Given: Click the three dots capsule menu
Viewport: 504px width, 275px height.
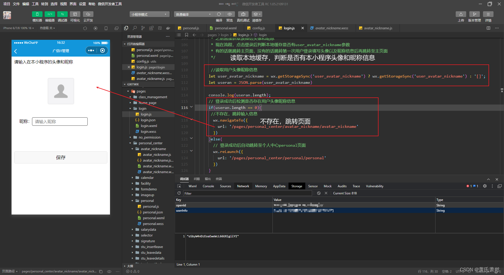Looking at the screenshot, I should 91,51.
